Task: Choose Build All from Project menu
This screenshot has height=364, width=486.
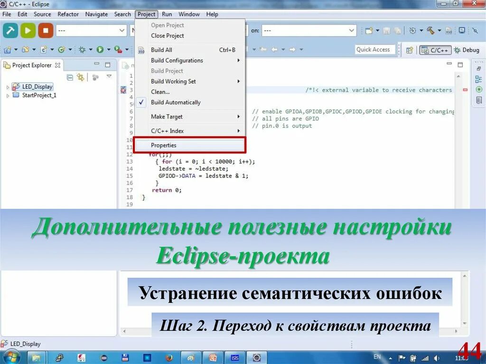Action: point(190,50)
